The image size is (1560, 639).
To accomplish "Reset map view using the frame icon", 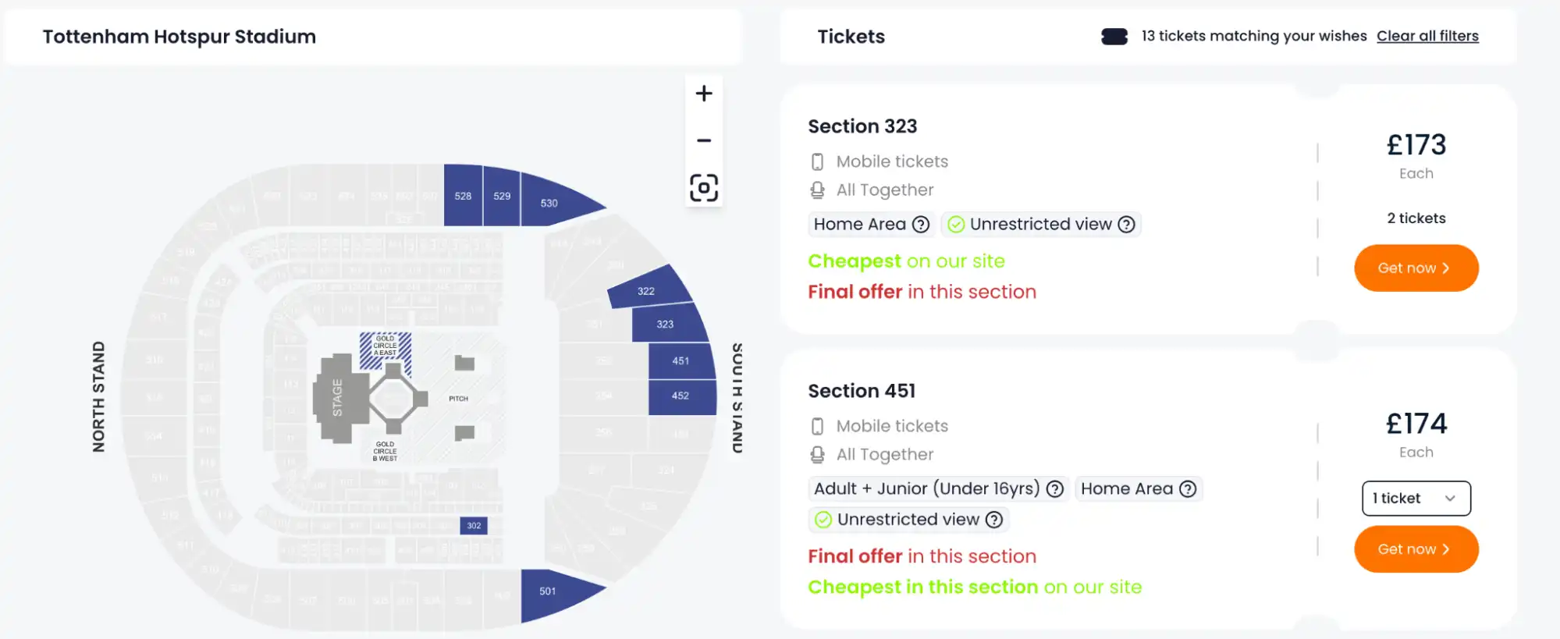I will tap(703, 187).
